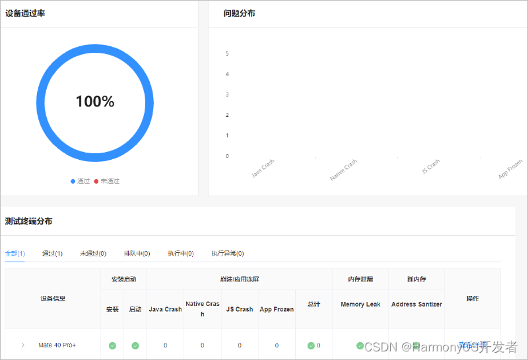Click the Mate 40 Pro+ device name

pyautogui.click(x=57, y=345)
